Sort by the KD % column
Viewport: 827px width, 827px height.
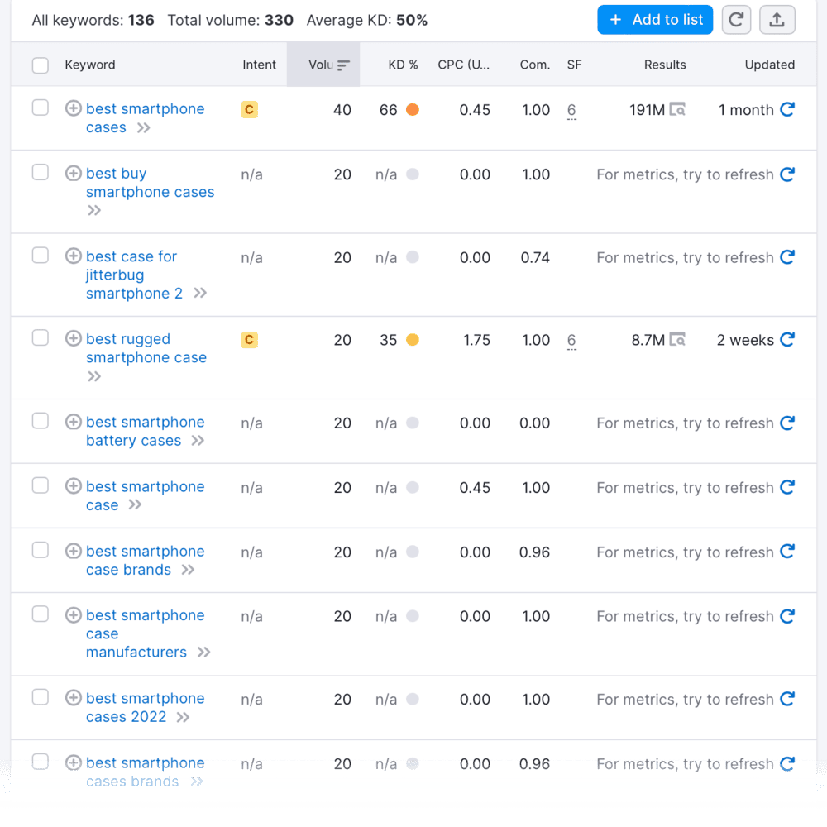pyautogui.click(x=403, y=65)
